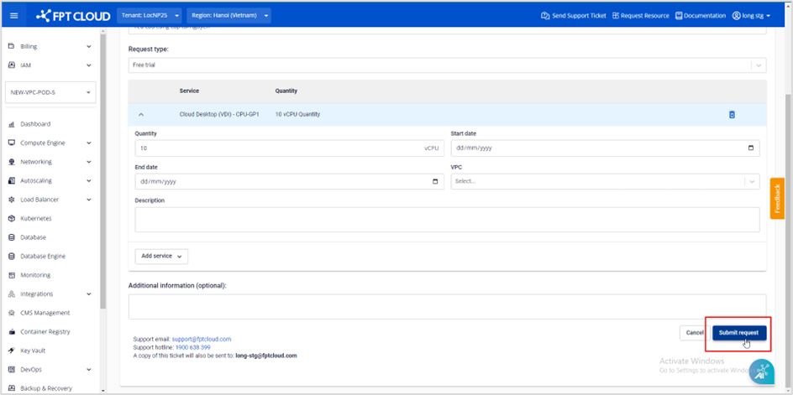Open Kubernetes from the sidebar
Screen dimensions: 793x395
point(35,218)
